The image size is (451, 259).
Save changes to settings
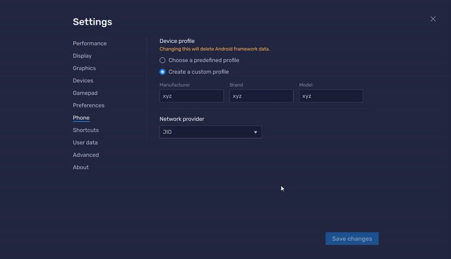pyautogui.click(x=352, y=239)
